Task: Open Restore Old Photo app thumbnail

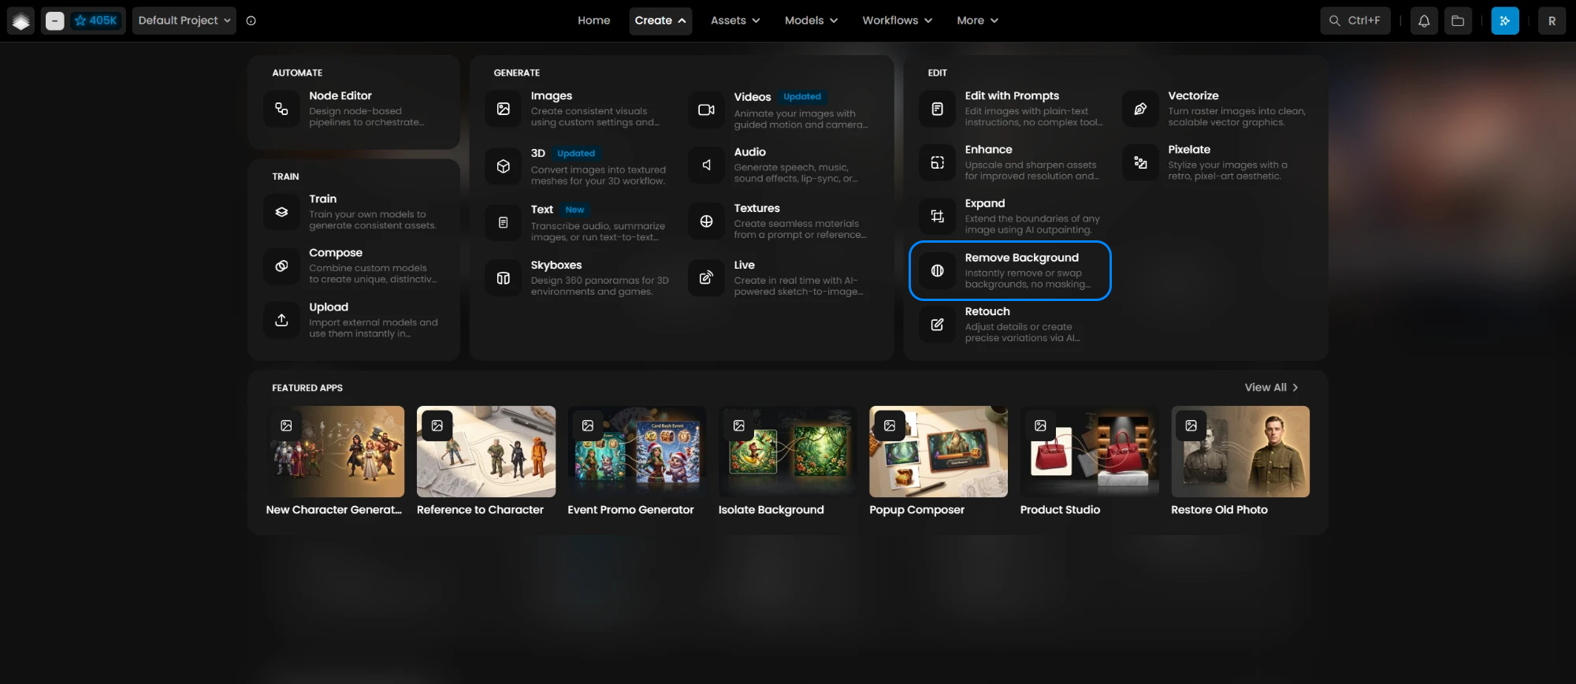Action: pyautogui.click(x=1240, y=452)
